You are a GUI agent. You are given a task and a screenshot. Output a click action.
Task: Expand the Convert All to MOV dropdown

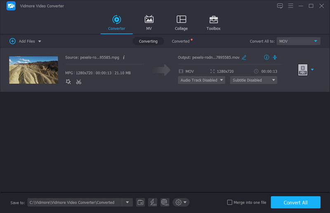pos(298,41)
